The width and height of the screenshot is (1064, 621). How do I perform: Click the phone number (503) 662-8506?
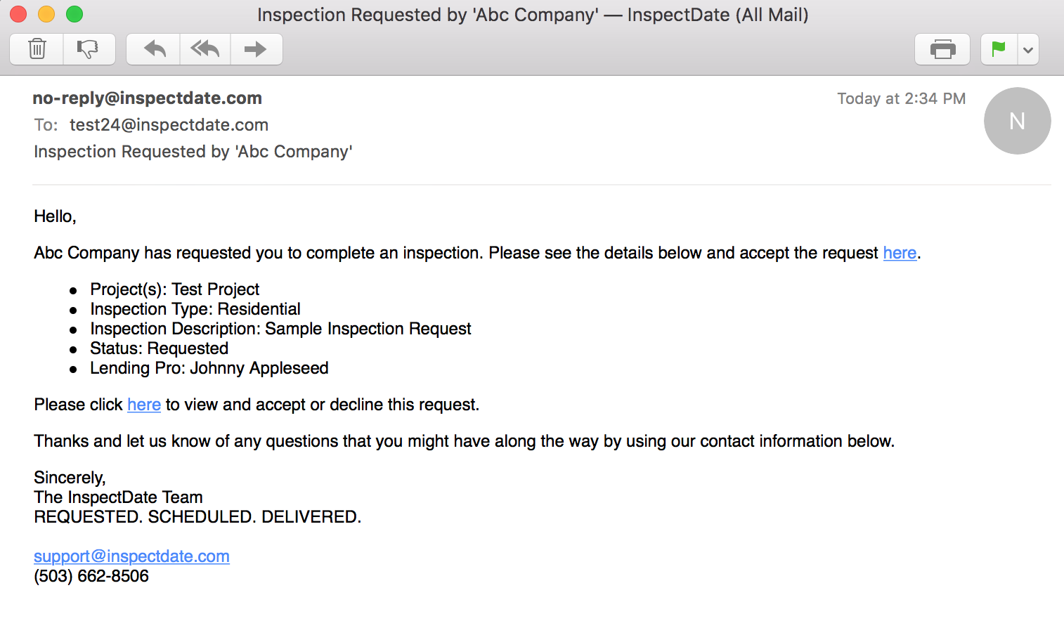[91, 576]
